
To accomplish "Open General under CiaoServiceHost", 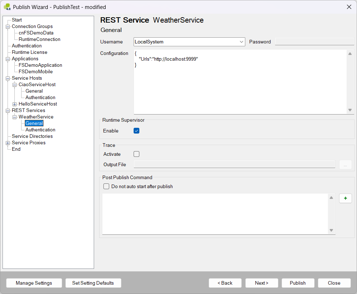I will pyautogui.click(x=34, y=91).
